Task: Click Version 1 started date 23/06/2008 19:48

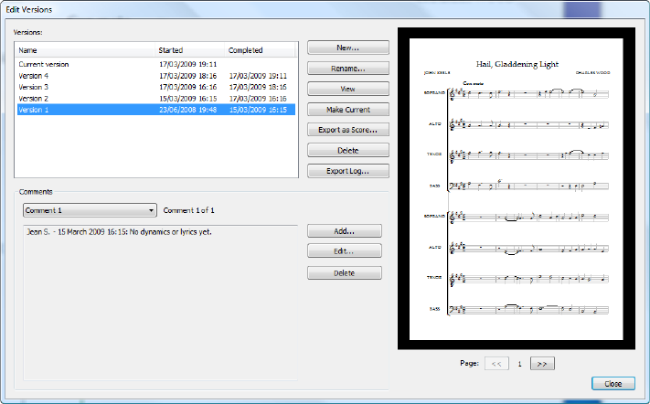Action: (x=187, y=110)
